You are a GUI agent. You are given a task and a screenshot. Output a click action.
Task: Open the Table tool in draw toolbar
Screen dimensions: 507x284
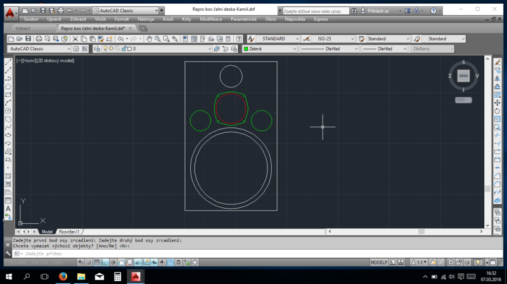(x=8, y=201)
